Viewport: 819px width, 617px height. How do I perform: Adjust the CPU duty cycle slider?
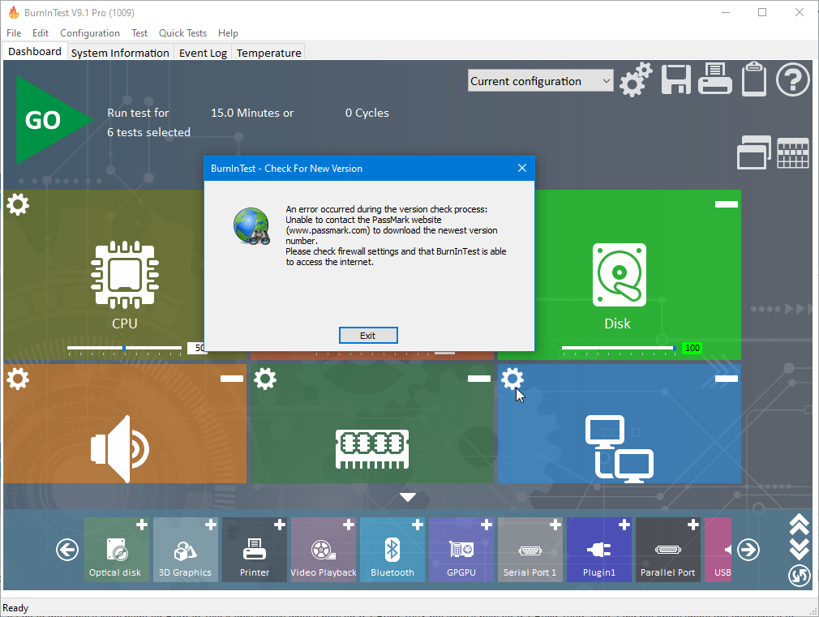click(124, 348)
